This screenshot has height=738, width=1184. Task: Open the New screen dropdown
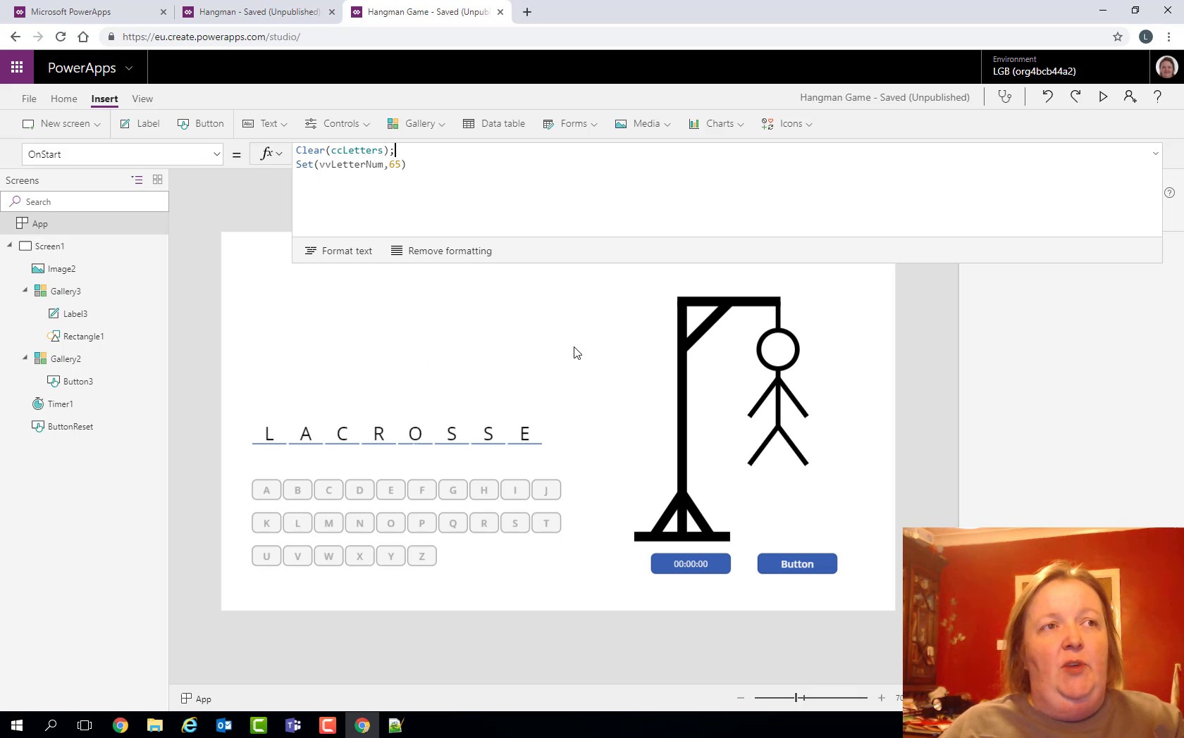tap(61, 124)
